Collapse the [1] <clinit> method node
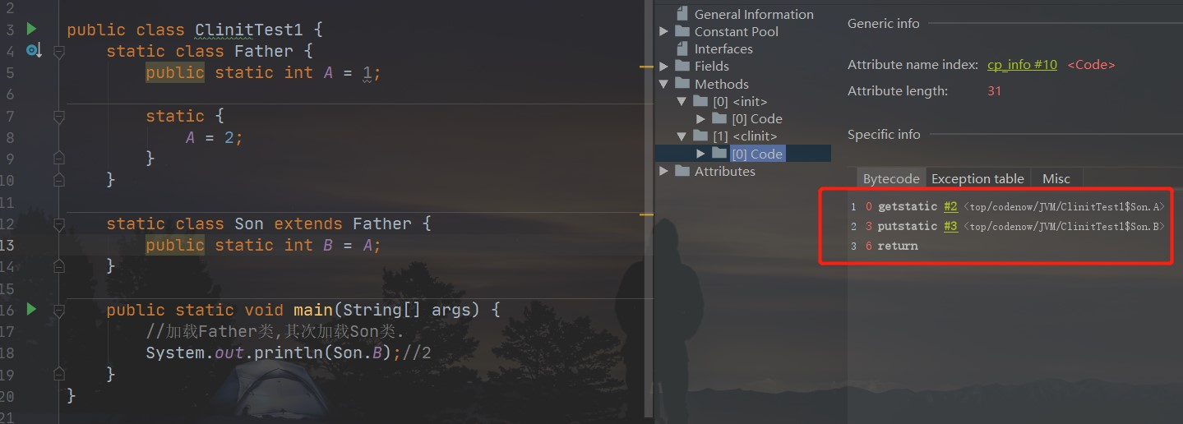This screenshot has height=424, width=1183. pos(682,136)
